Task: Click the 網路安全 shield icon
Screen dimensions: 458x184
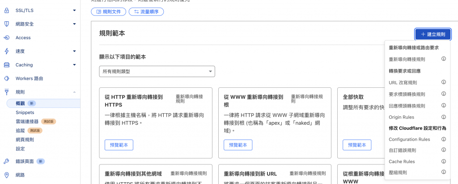Action: point(6,24)
